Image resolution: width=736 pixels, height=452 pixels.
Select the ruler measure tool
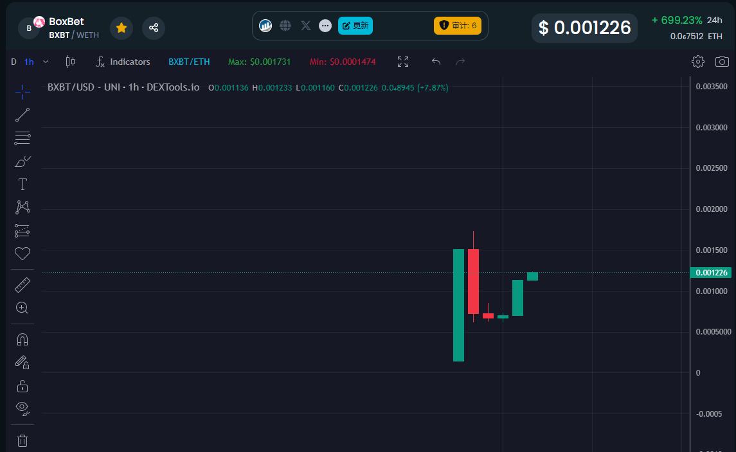pos(22,284)
